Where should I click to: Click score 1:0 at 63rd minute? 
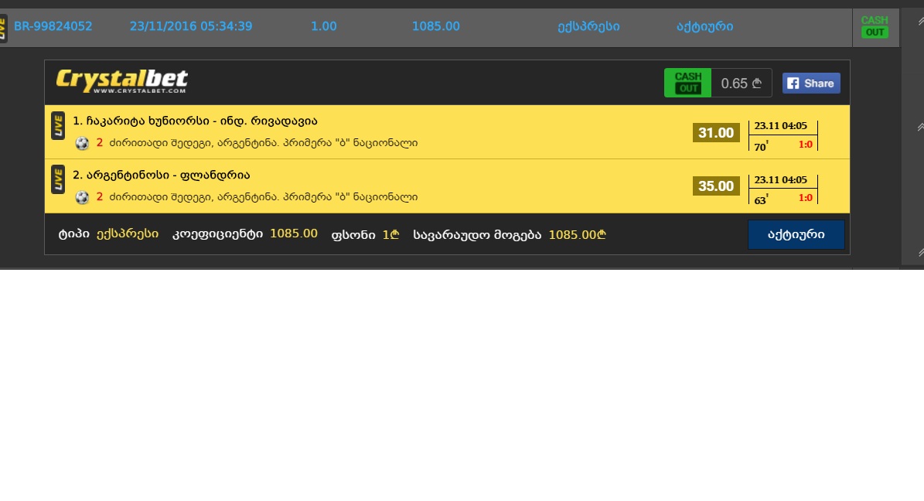coord(806,198)
